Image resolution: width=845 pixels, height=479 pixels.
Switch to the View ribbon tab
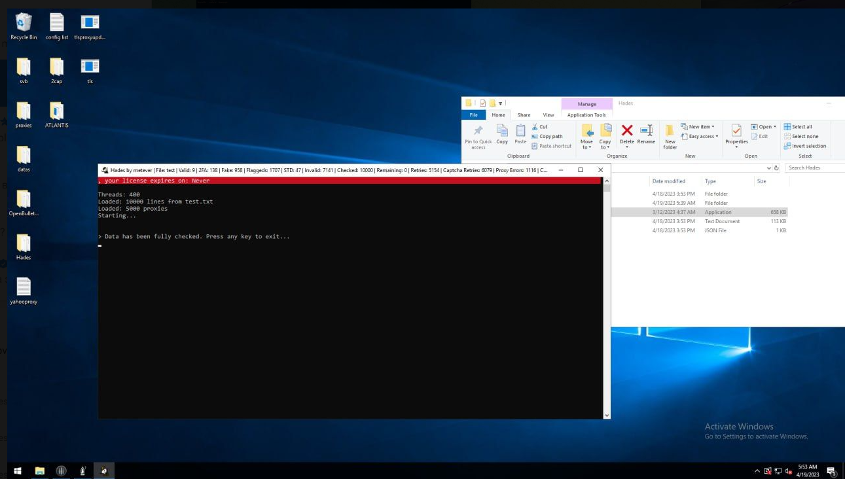point(548,115)
